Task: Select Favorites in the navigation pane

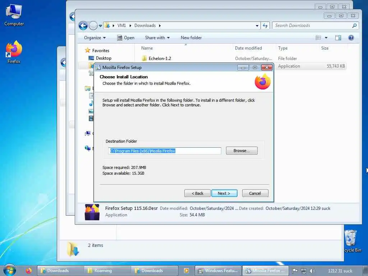Action: point(101,50)
